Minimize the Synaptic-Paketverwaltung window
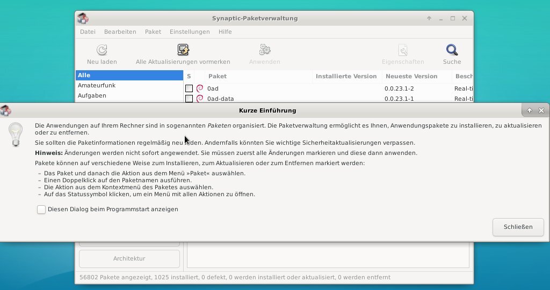Screen dimensions: 550x290 441,18
